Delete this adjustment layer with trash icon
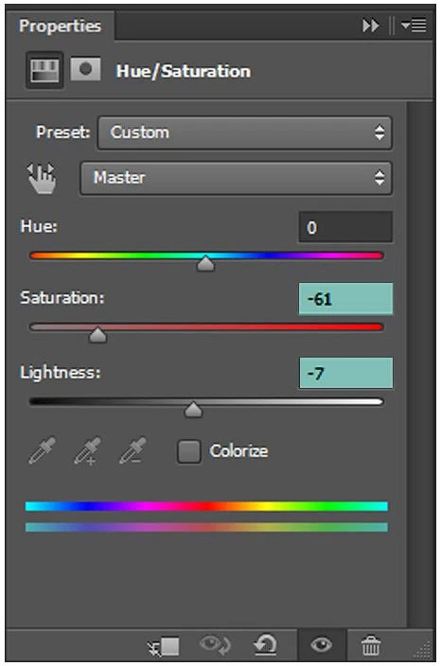 tap(371, 645)
